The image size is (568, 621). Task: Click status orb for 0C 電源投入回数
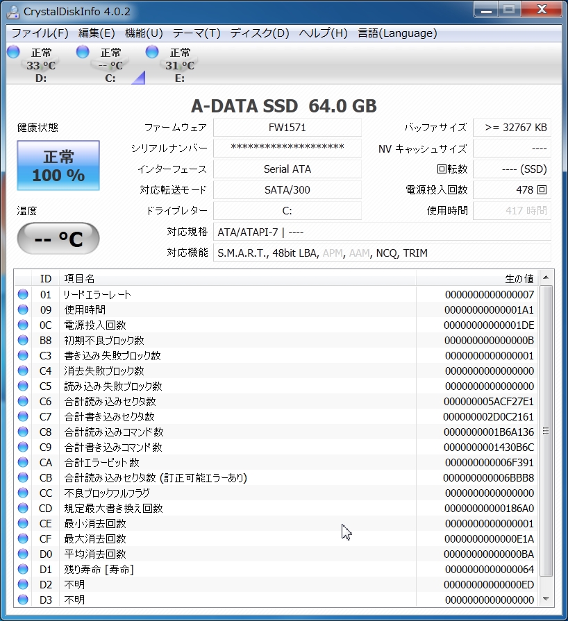click(23, 325)
